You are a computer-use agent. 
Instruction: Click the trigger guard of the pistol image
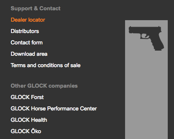coord(145,36)
